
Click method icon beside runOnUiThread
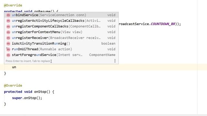[x=8, y=49]
